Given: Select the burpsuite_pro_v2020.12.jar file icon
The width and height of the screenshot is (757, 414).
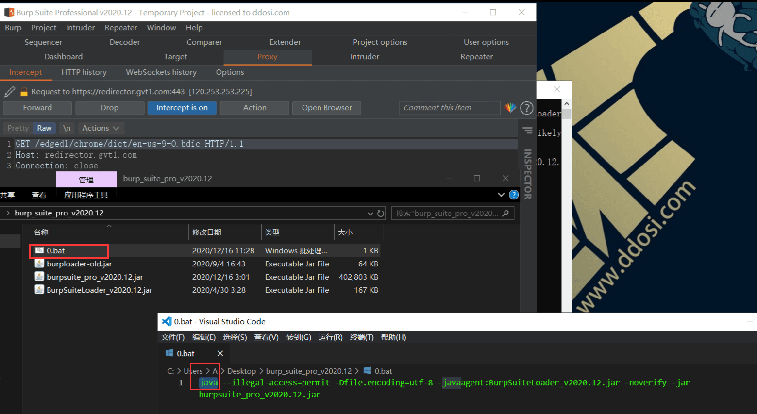Looking at the screenshot, I should coord(39,277).
